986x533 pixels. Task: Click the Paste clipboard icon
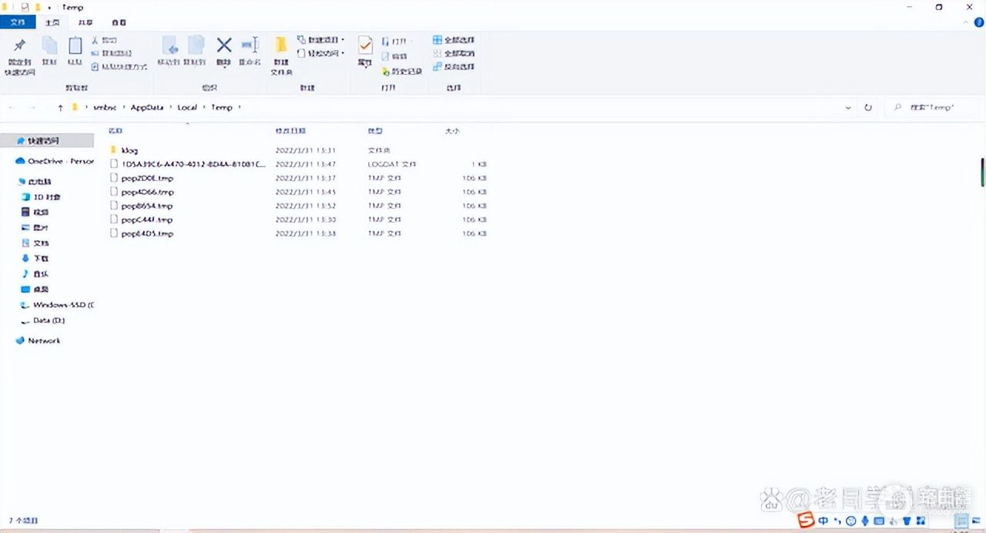click(x=75, y=46)
